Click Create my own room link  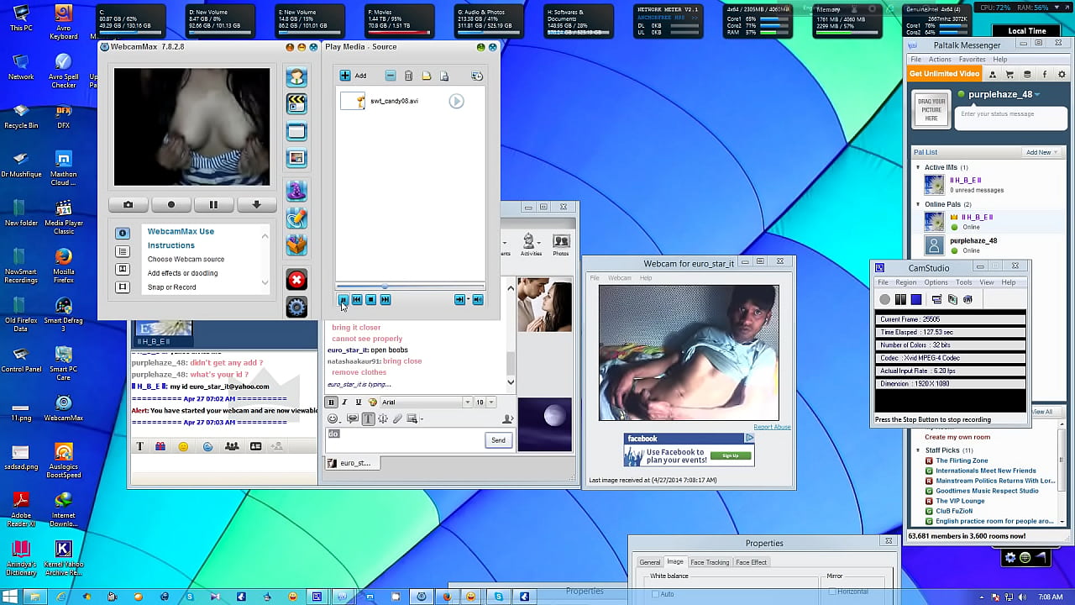(x=957, y=437)
